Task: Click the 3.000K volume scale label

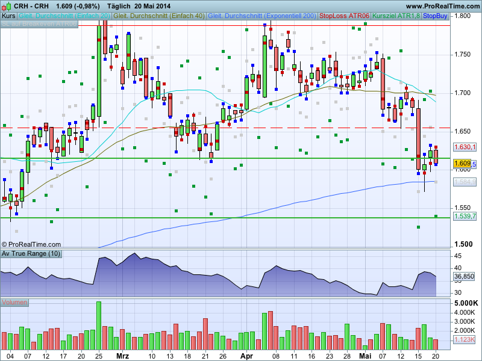Action: coord(465,321)
